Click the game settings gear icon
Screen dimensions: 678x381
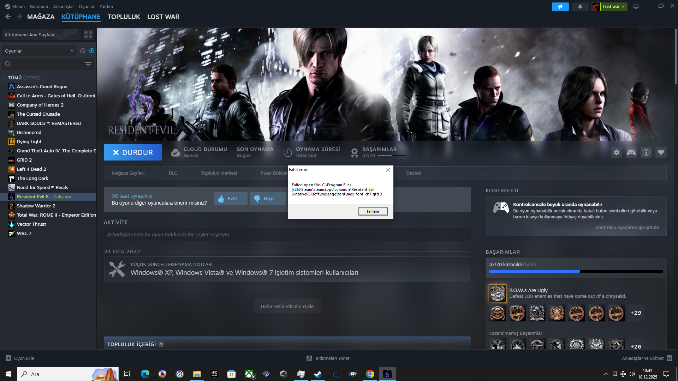(x=617, y=152)
